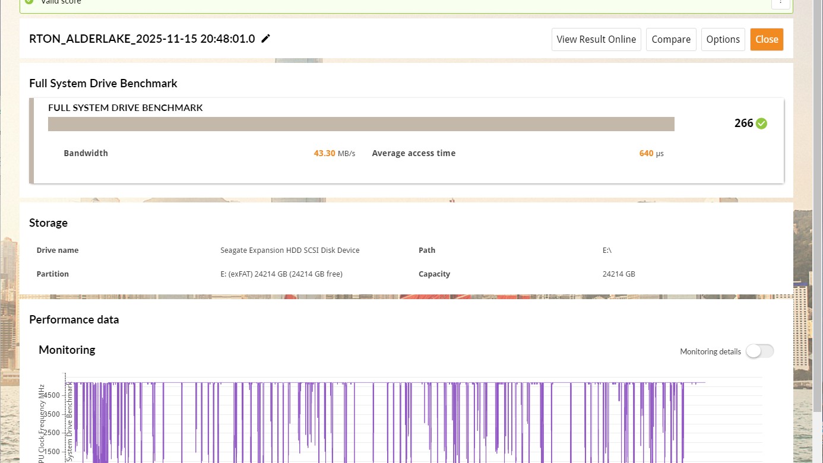The height and width of the screenshot is (463, 823).
Task: Open View Result Online
Action: coord(596,39)
